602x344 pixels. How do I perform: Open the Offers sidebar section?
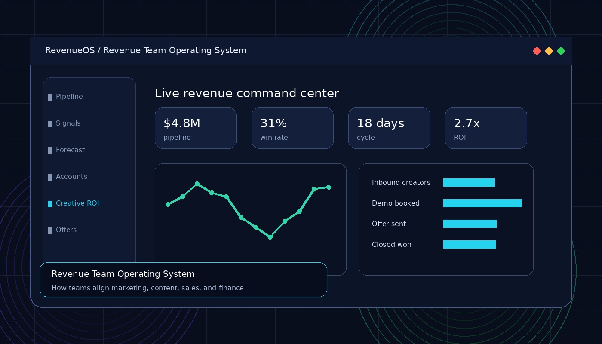click(x=66, y=230)
